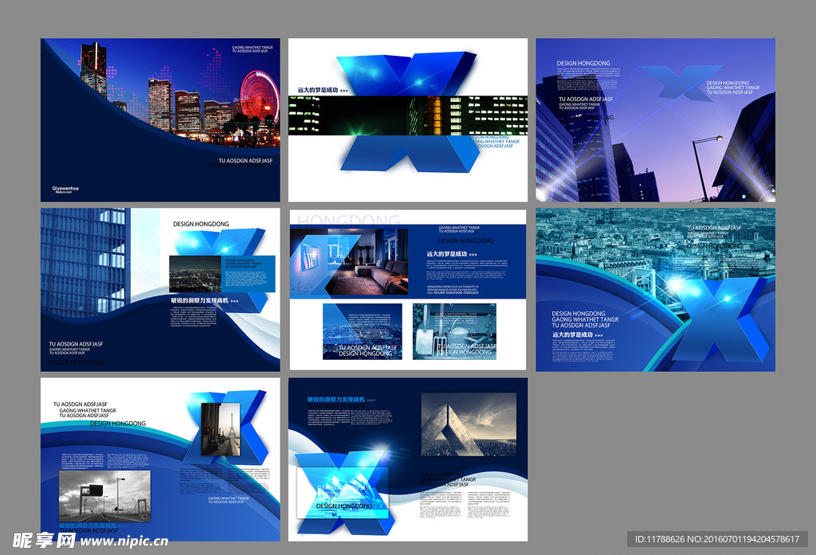
Task: Click the red ferris wheel on the cover page
Action: pyautogui.click(x=259, y=96)
